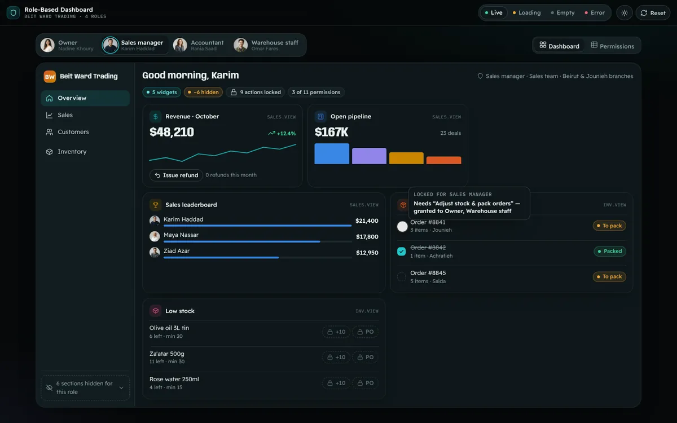The image size is (677, 423).
Task: Click Karim Haddad's leaderboard avatar
Action: pyautogui.click(x=155, y=221)
